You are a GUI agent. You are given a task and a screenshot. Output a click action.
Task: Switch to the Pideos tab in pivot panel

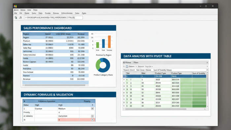tap(127, 63)
